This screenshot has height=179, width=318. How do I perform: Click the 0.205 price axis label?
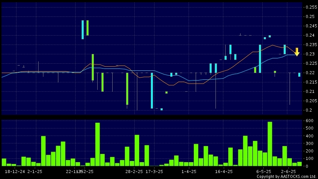point(311,101)
